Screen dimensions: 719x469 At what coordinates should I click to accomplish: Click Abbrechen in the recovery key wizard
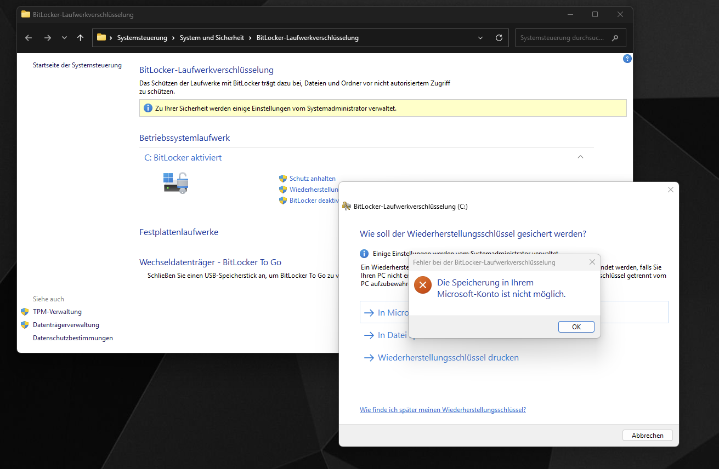648,436
